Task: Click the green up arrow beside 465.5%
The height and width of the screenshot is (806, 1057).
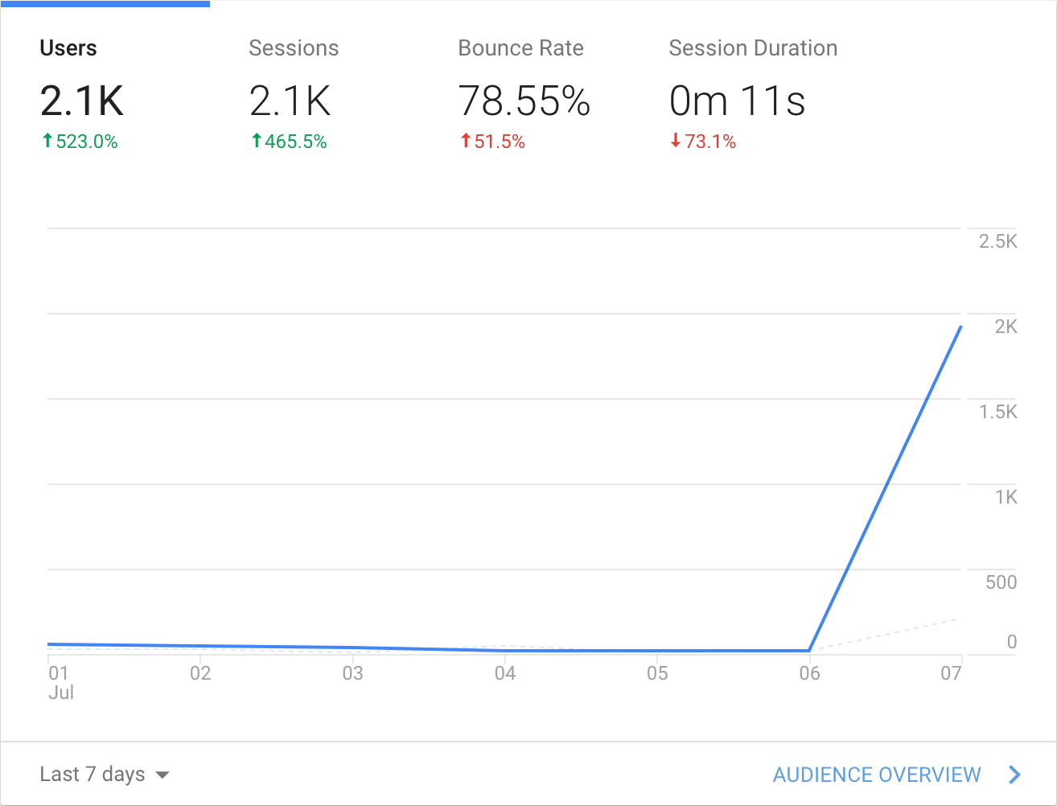Action: [257, 141]
